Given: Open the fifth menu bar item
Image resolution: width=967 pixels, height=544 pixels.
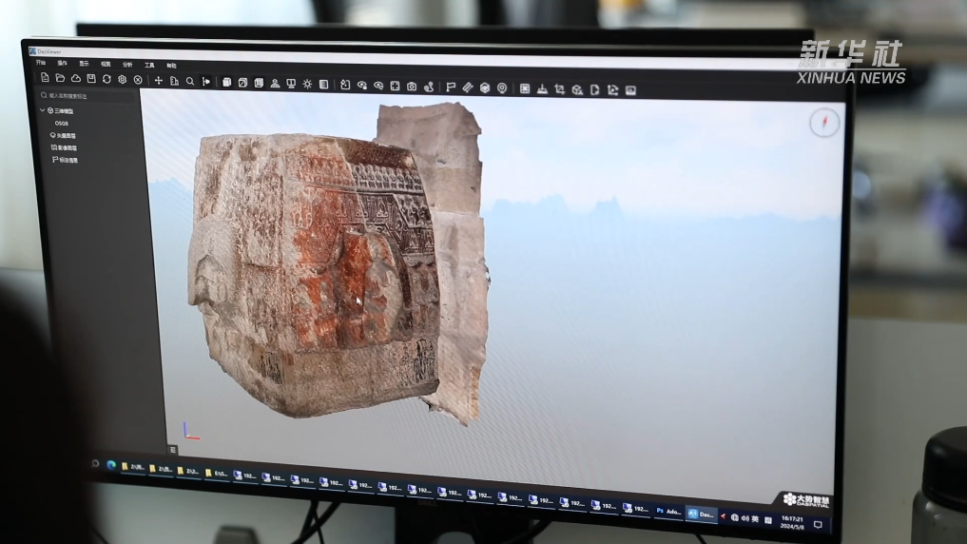Looking at the screenshot, I should (x=149, y=65).
